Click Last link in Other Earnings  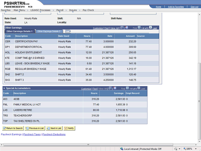click(155, 28)
